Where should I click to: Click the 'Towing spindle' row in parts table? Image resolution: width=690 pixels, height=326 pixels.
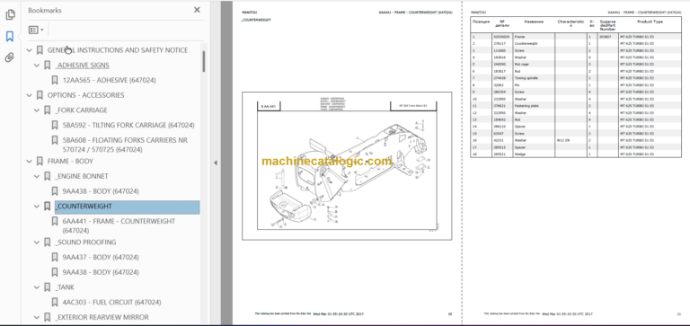[x=576, y=78]
